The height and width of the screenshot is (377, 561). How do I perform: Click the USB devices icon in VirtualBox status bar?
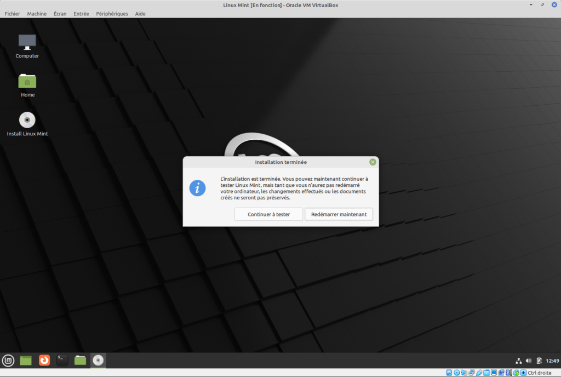coord(480,373)
